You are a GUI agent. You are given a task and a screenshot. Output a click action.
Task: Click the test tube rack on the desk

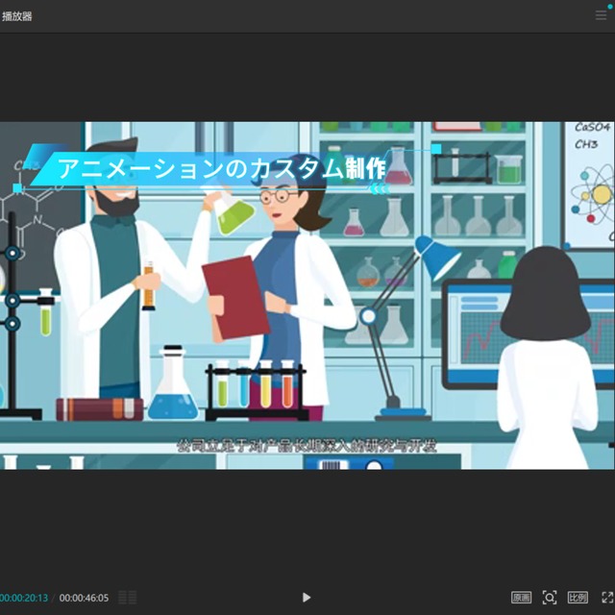pos(255,391)
